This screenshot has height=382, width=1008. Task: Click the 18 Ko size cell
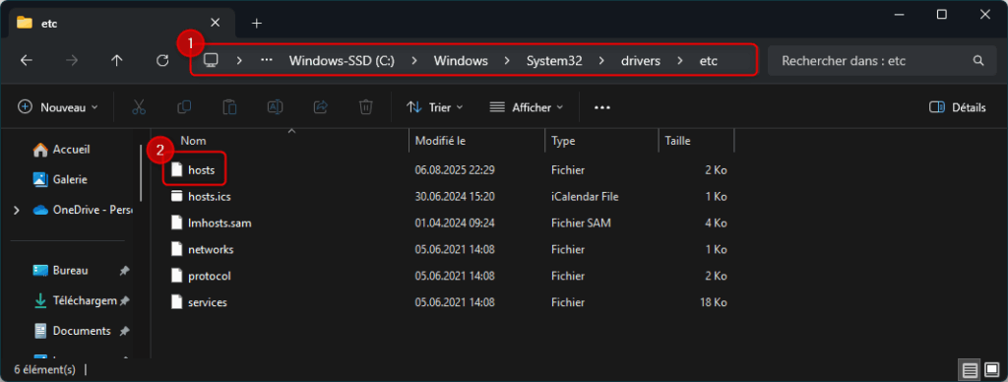click(713, 302)
